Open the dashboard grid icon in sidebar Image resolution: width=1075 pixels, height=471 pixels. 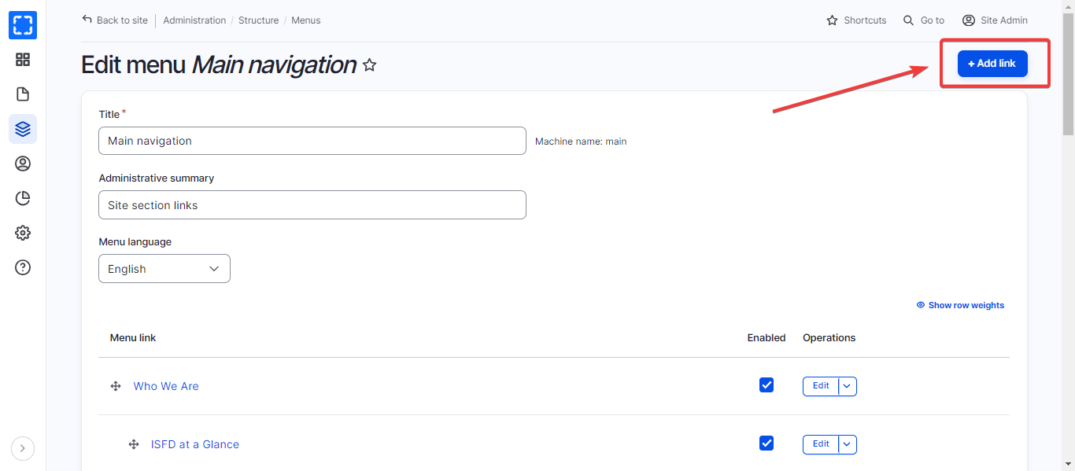coord(23,60)
